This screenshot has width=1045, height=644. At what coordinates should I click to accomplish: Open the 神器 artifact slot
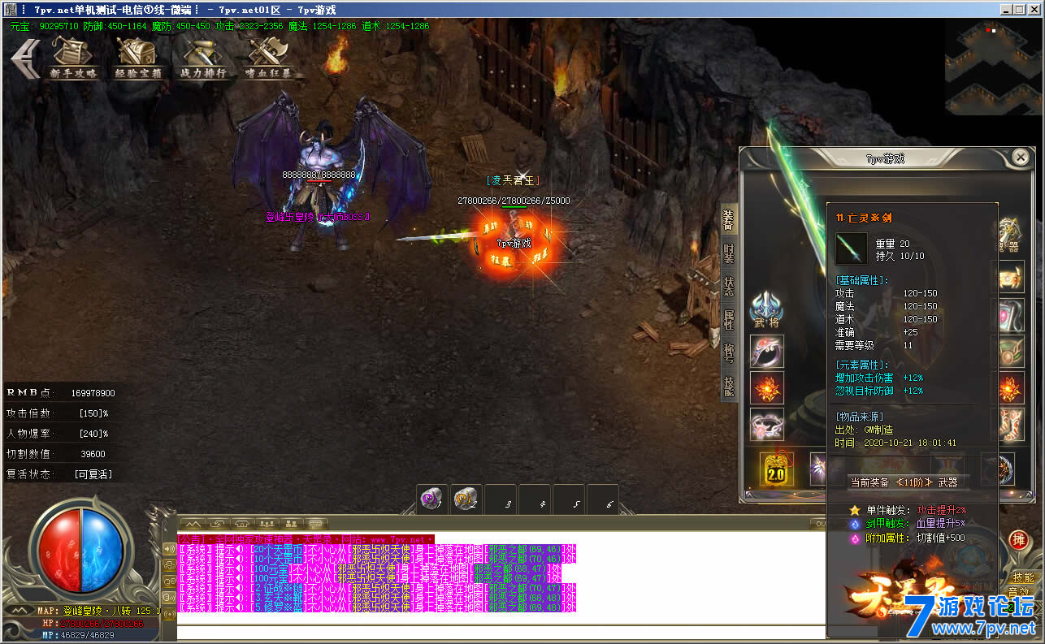(x=1011, y=236)
